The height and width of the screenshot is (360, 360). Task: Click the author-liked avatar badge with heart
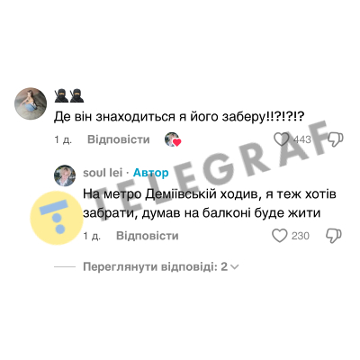pos(173,139)
